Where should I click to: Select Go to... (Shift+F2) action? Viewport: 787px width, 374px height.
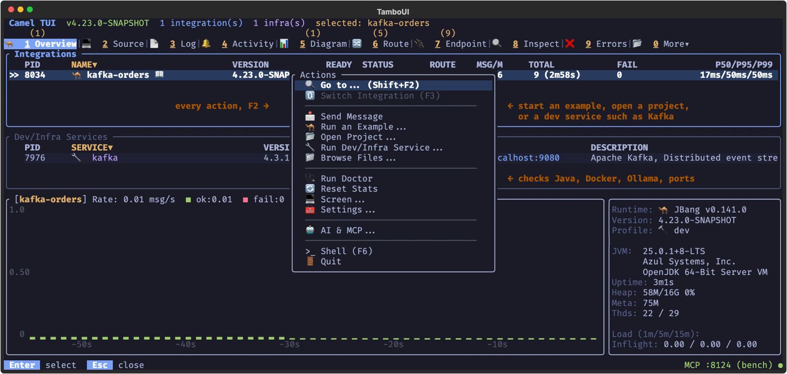point(393,85)
